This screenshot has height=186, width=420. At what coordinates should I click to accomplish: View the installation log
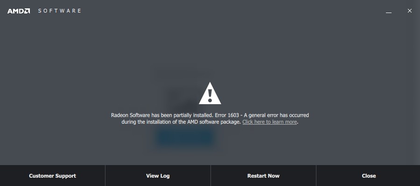[158, 176]
